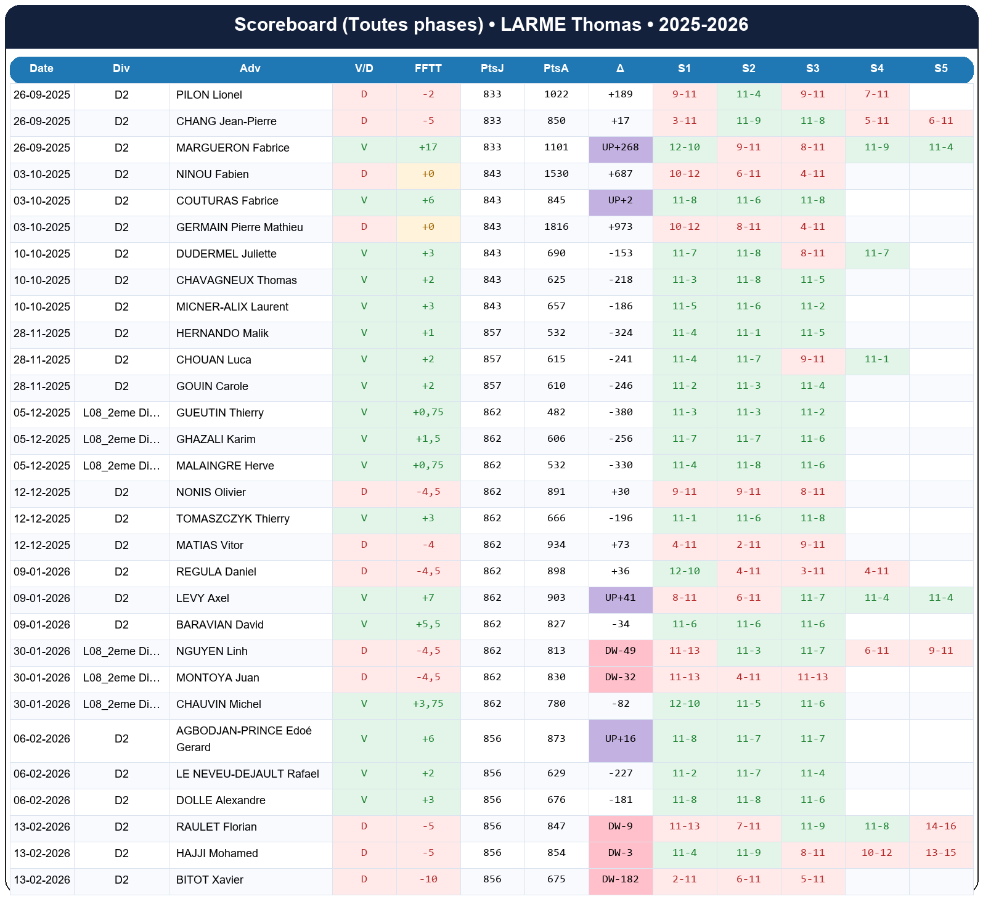Open opponent GERMAIN Pierre Mathieu
Screen dimensions: 983x899
[240, 227]
